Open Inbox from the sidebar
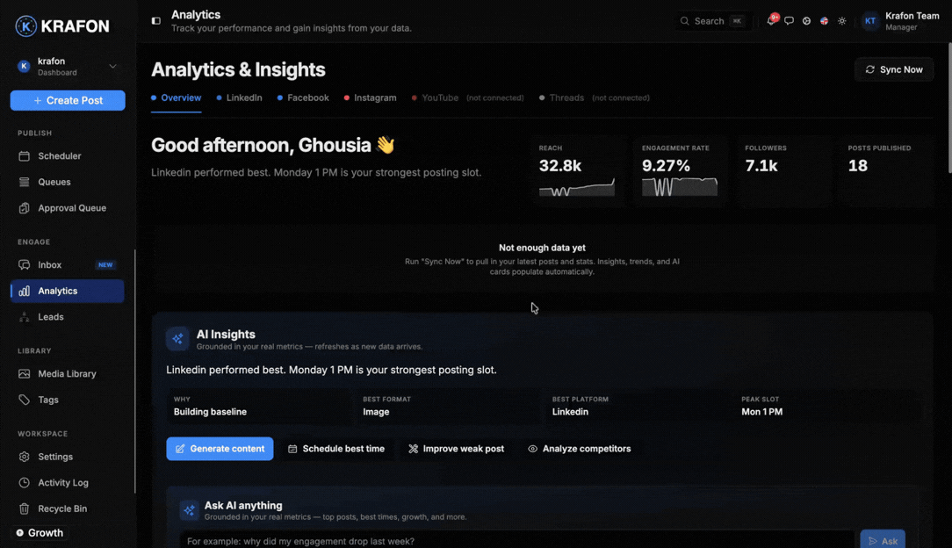This screenshot has width=952, height=548. pos(68,264)
